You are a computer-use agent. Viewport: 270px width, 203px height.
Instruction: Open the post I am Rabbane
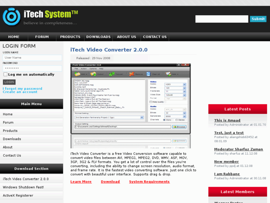227,174
